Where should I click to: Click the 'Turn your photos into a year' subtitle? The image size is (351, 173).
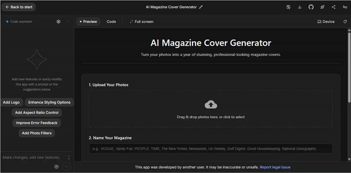[x=211, y=54]
